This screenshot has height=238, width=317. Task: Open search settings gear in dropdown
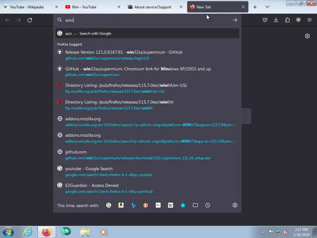235,205
